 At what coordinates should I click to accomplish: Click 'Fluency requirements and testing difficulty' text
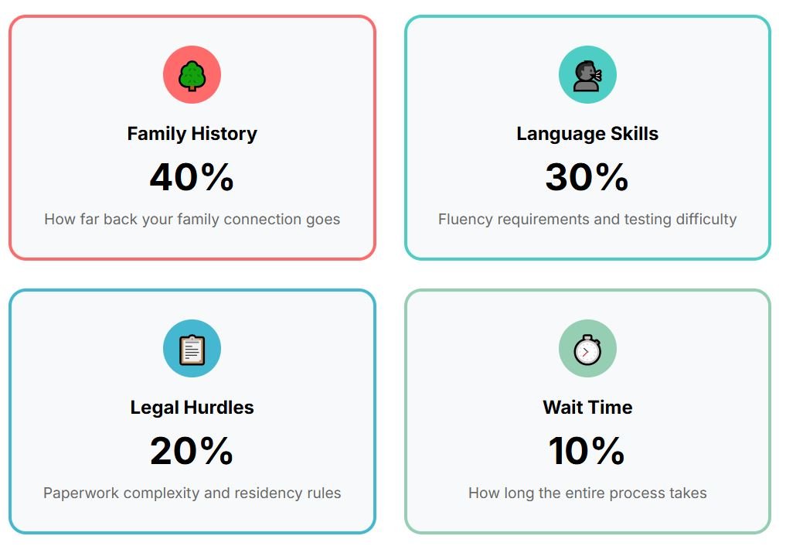tap(587, 220)
